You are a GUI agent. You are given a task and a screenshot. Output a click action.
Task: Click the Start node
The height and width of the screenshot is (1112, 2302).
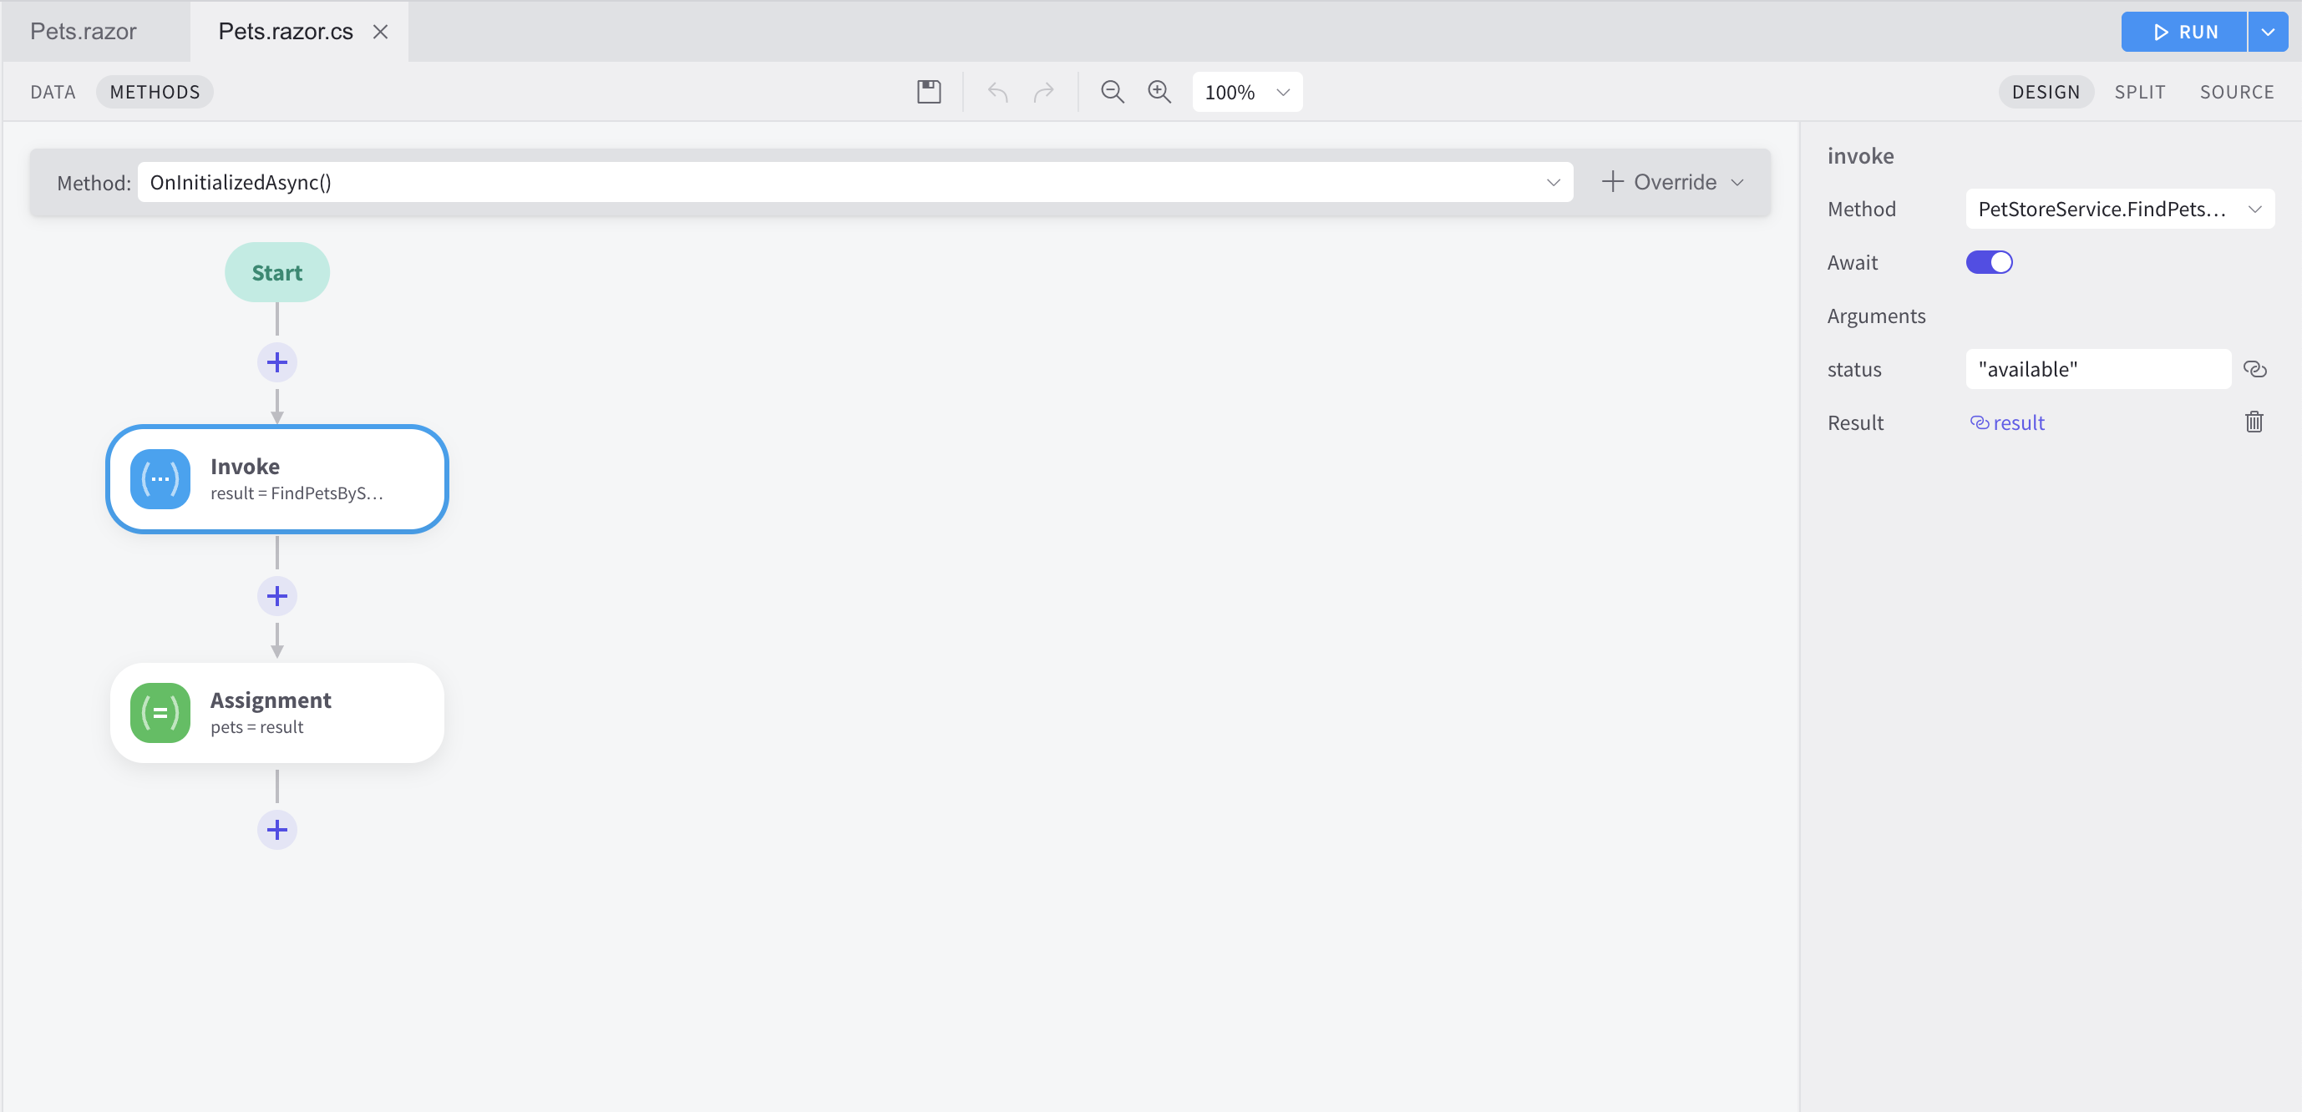coord(277,272)
